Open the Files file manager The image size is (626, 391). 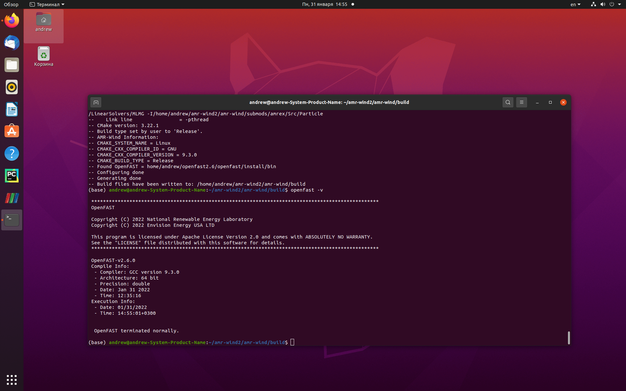click(11, 65)
